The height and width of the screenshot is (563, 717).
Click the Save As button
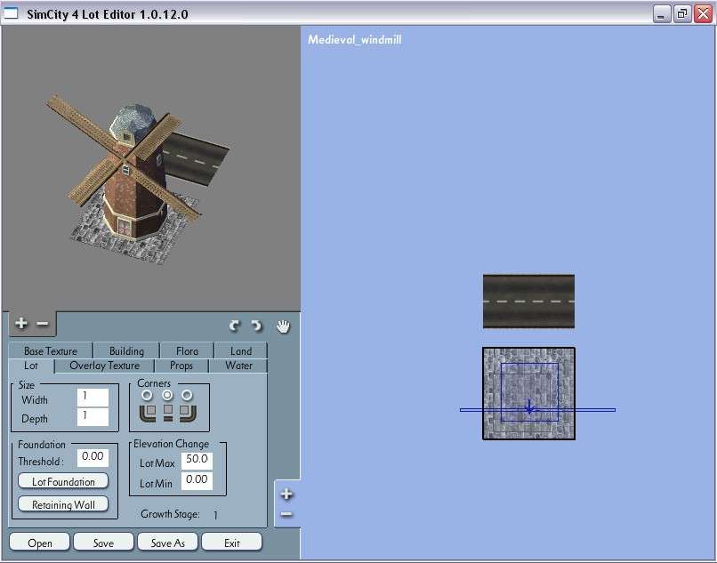tap(167, 543)
